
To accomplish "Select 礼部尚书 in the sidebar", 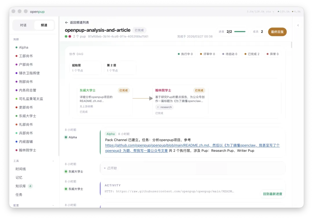I will [x=26, y=125].
